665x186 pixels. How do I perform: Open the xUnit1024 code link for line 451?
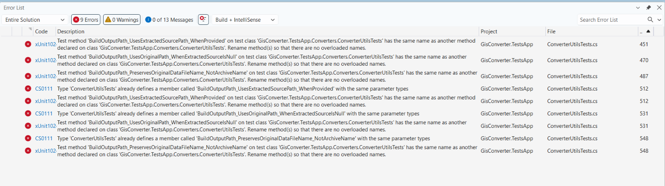click(45, 44)
